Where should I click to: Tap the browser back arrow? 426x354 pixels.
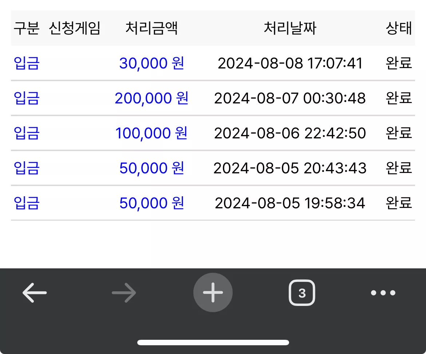click(35, 292)
